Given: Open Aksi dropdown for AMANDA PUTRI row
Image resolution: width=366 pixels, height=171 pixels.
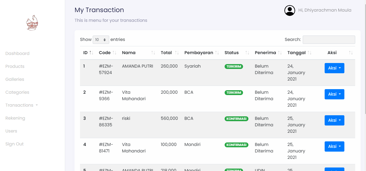Looking at the screenshot, I should (x=334, y=68).
